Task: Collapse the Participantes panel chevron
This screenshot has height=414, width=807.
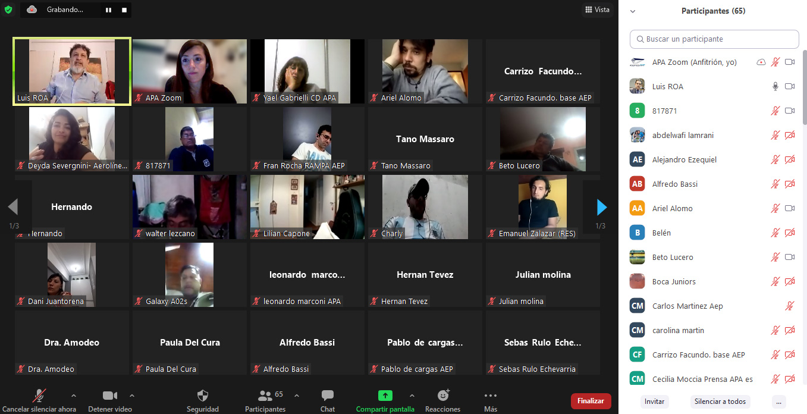Action: (633, 11)
